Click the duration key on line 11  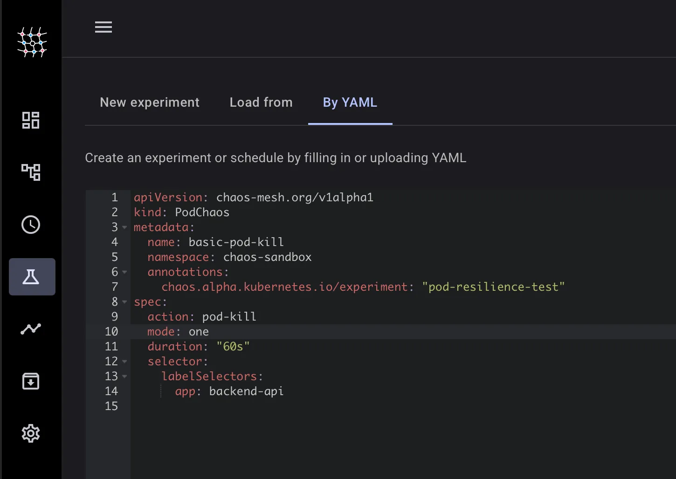175,347
